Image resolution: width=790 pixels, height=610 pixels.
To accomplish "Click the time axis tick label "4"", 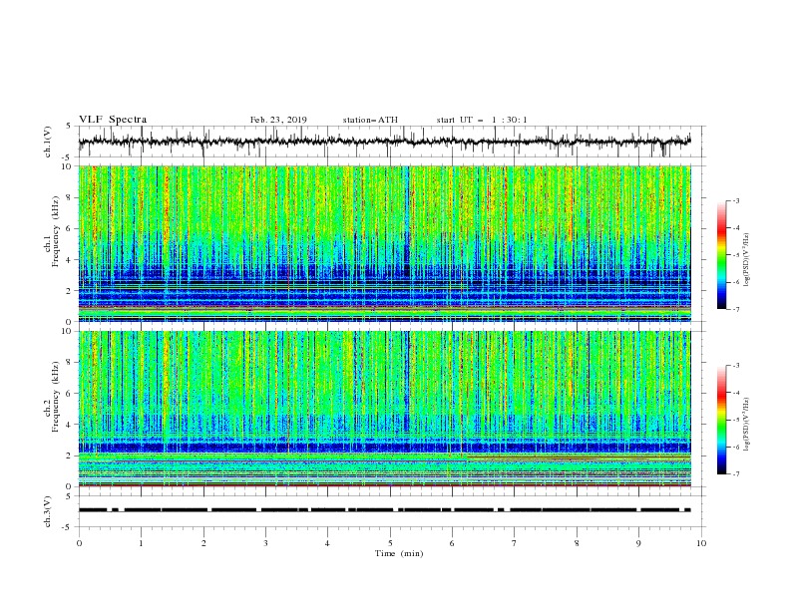I will click(327, 543).
